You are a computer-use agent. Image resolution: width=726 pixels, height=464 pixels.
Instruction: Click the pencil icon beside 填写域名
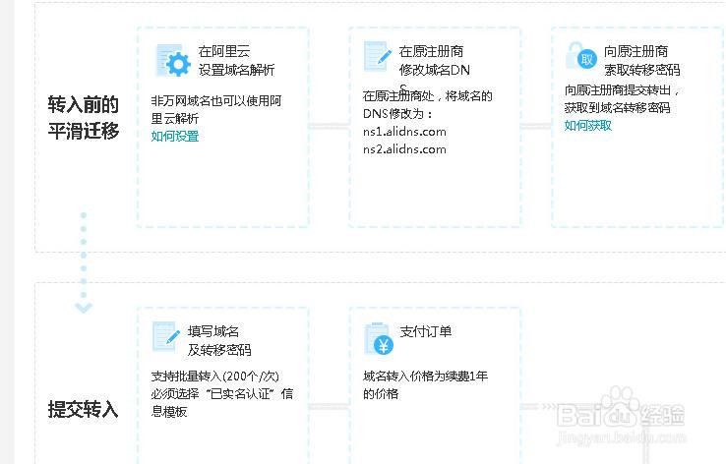(165, 336)
